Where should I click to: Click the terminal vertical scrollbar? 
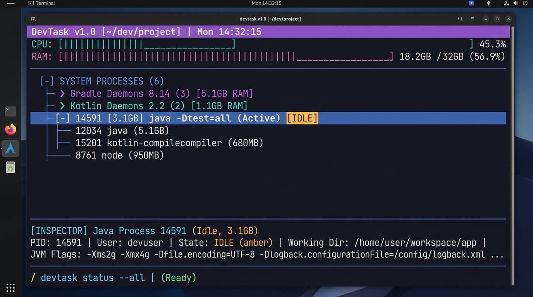(513, 155)
